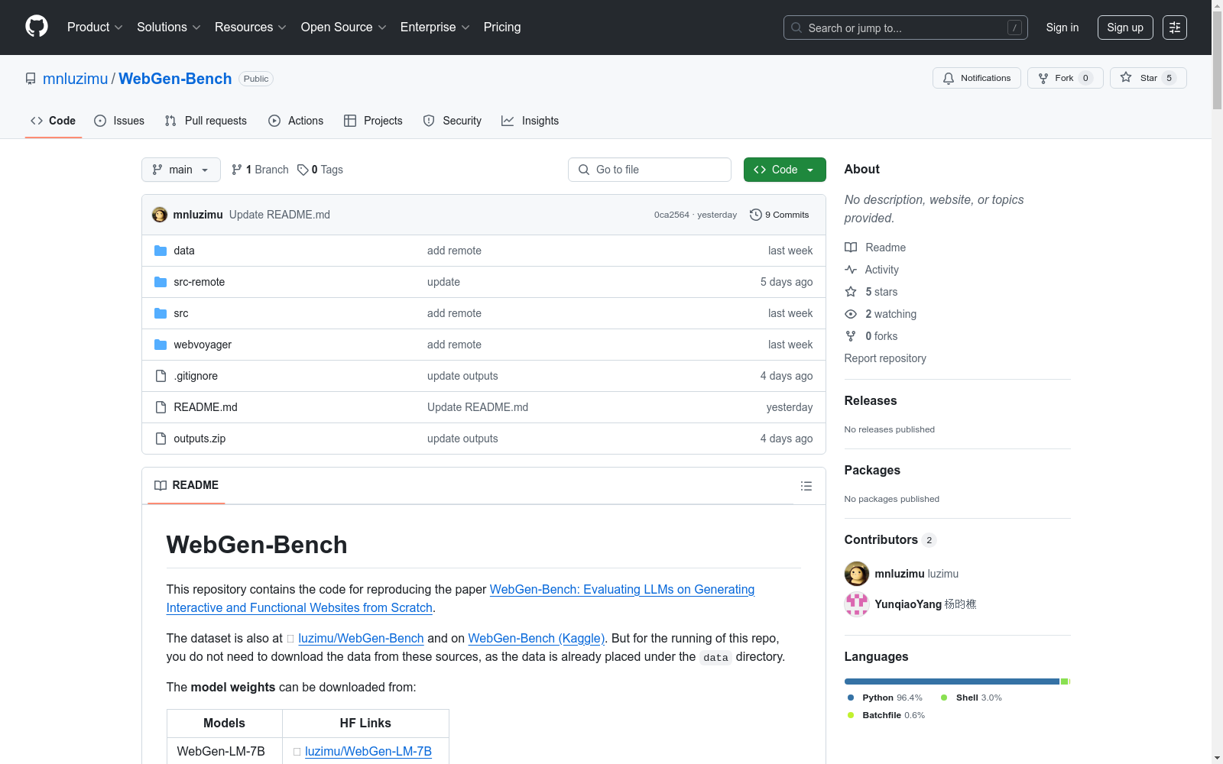1223x764 pixels.
Task: Click the outputs.zip file icon
Action: coord(161,439)
